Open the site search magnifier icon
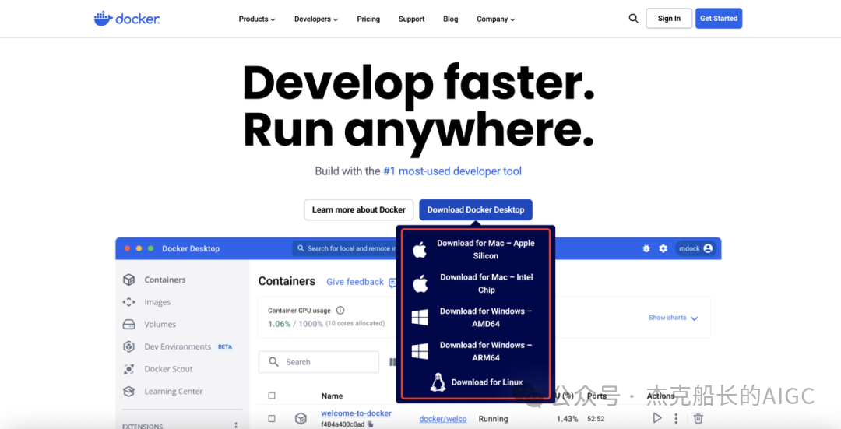841x429 pixels. 633,18
